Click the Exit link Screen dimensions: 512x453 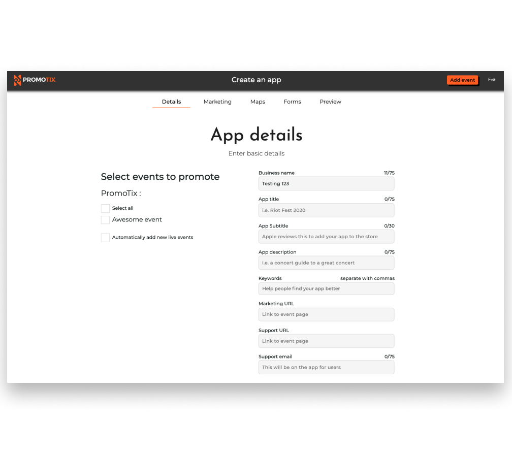[x=492, y=80]
